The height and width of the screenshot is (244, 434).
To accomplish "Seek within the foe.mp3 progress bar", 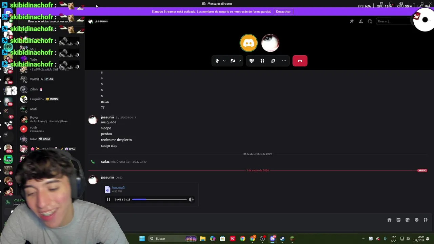I will tap(159, 200).
